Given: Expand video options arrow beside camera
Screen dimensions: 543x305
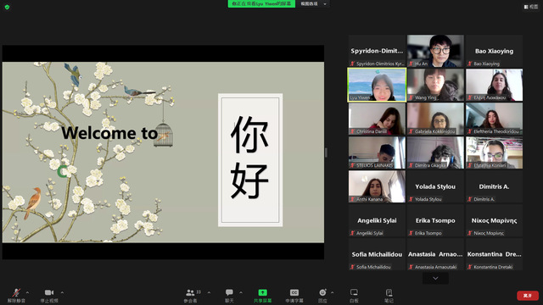Looking at the screenshot, I should click(x=62, y=292).
